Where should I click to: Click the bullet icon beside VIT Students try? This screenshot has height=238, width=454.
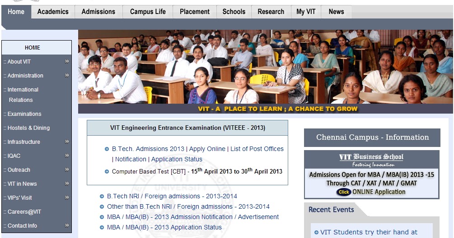[317, 233]
